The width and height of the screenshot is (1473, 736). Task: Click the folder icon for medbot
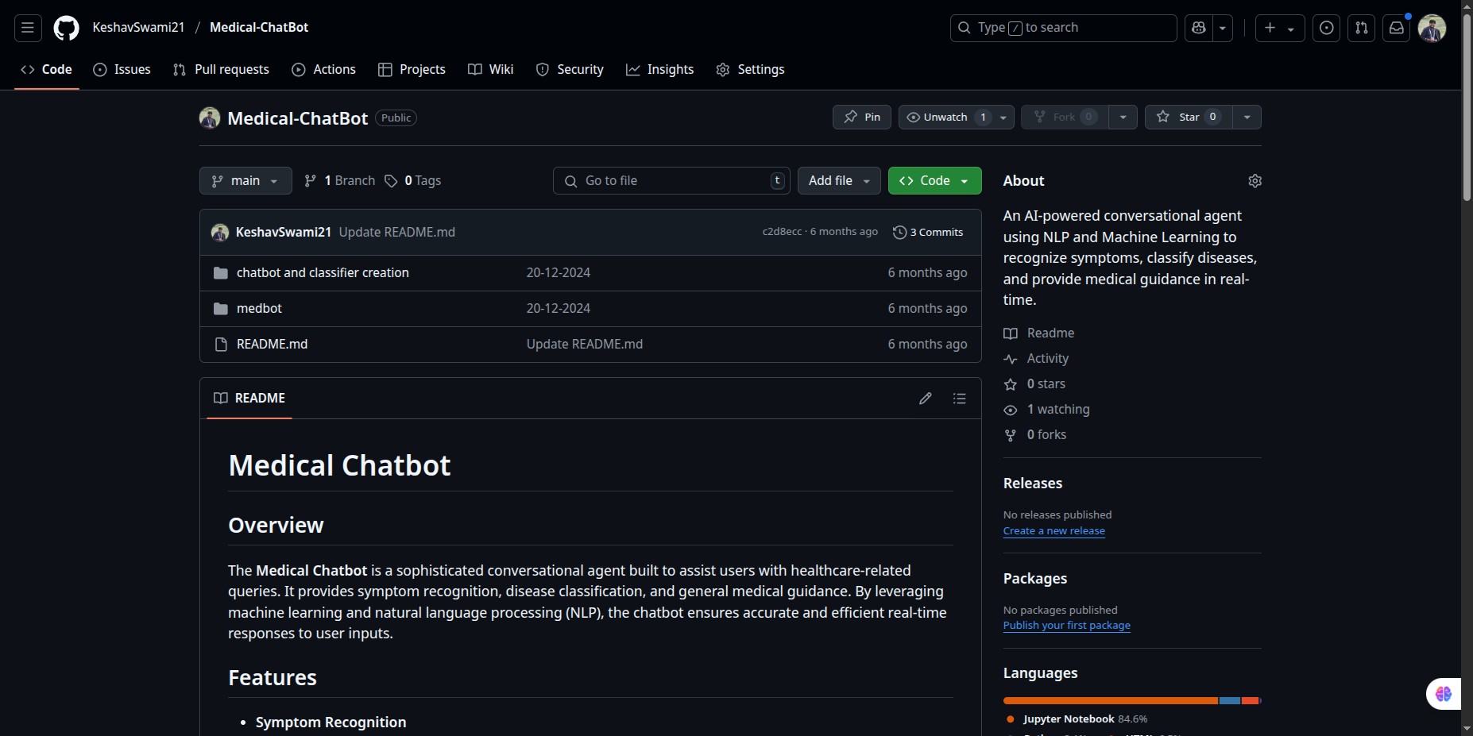pyautogui.click(x=221, y=309)
